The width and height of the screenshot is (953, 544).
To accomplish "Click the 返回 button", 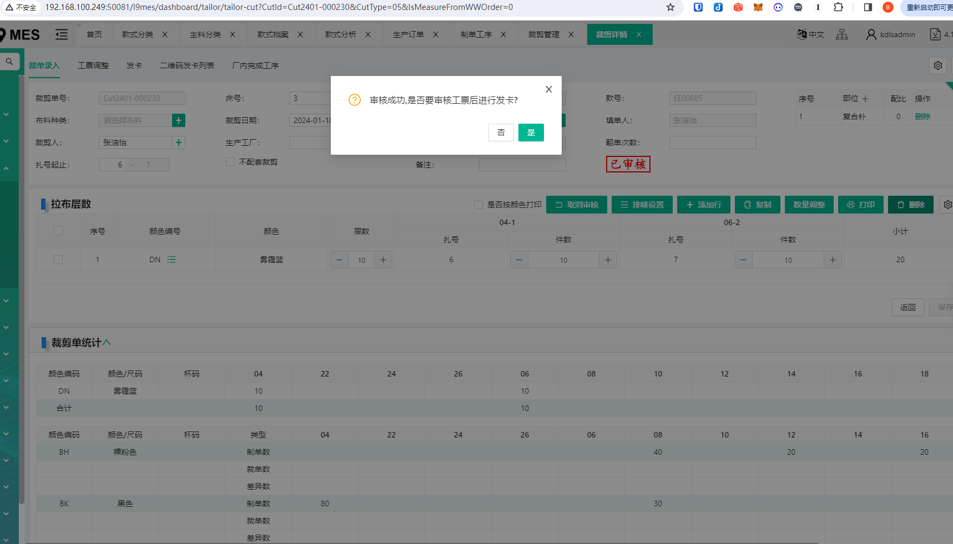I will click(908, 307).
